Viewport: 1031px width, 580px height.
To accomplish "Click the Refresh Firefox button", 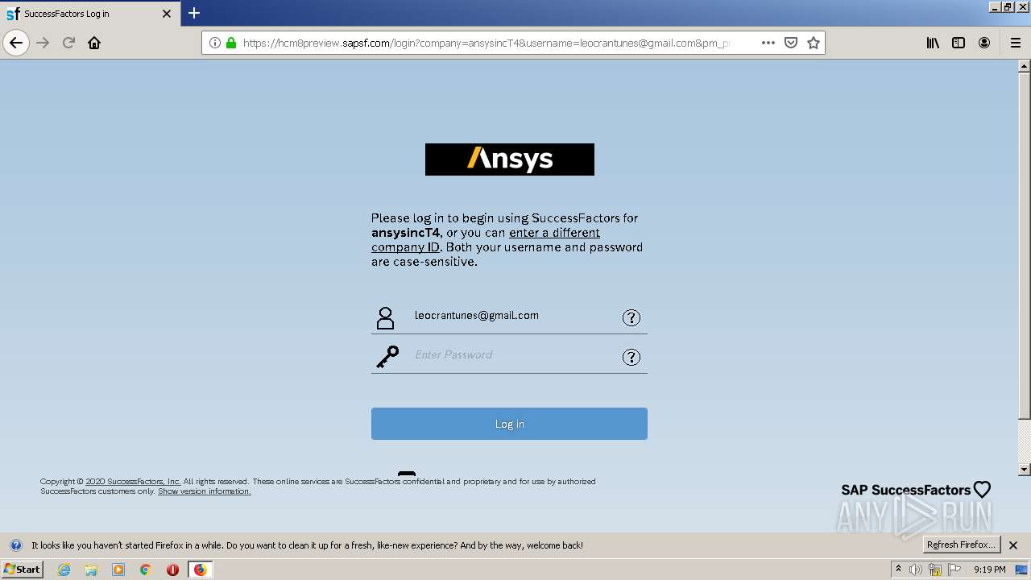I will tap(961, 545).
